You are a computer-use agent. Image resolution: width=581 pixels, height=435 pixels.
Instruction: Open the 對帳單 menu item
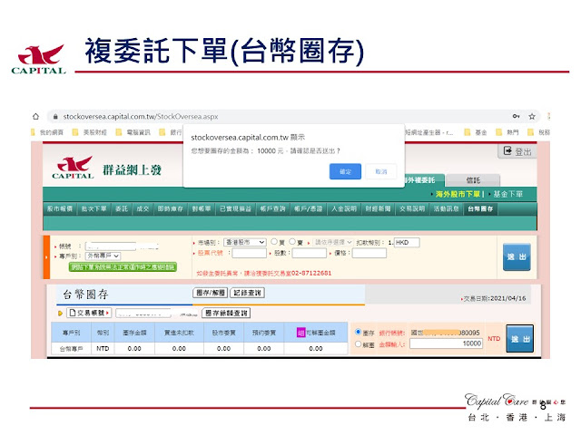click(x=202, y=209)
